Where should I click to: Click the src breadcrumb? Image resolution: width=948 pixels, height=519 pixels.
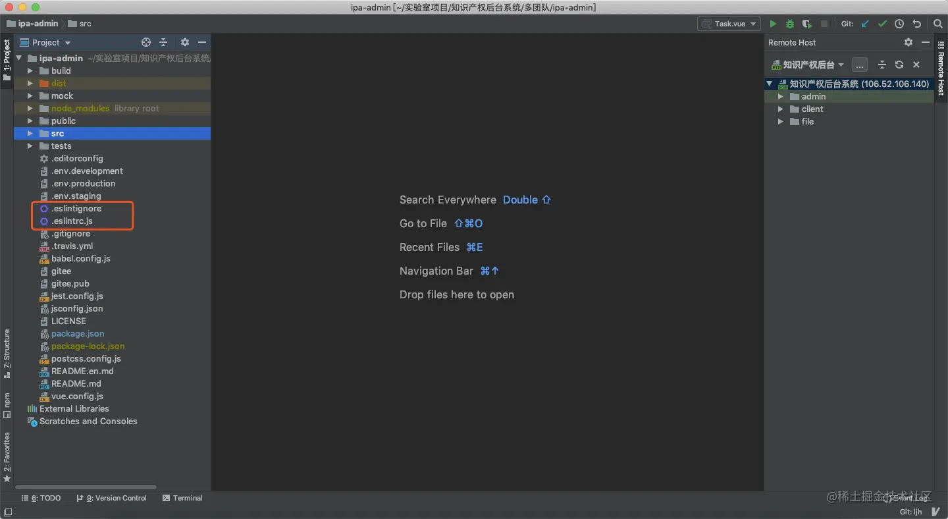coord(80,23)
